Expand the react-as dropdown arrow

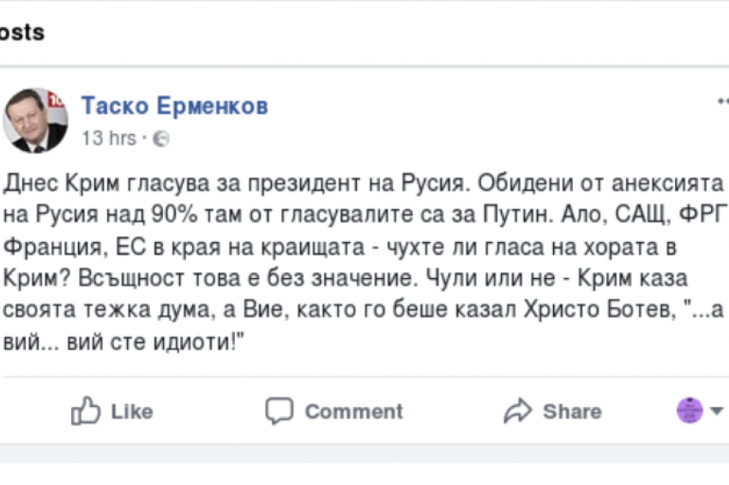[716, 411]
